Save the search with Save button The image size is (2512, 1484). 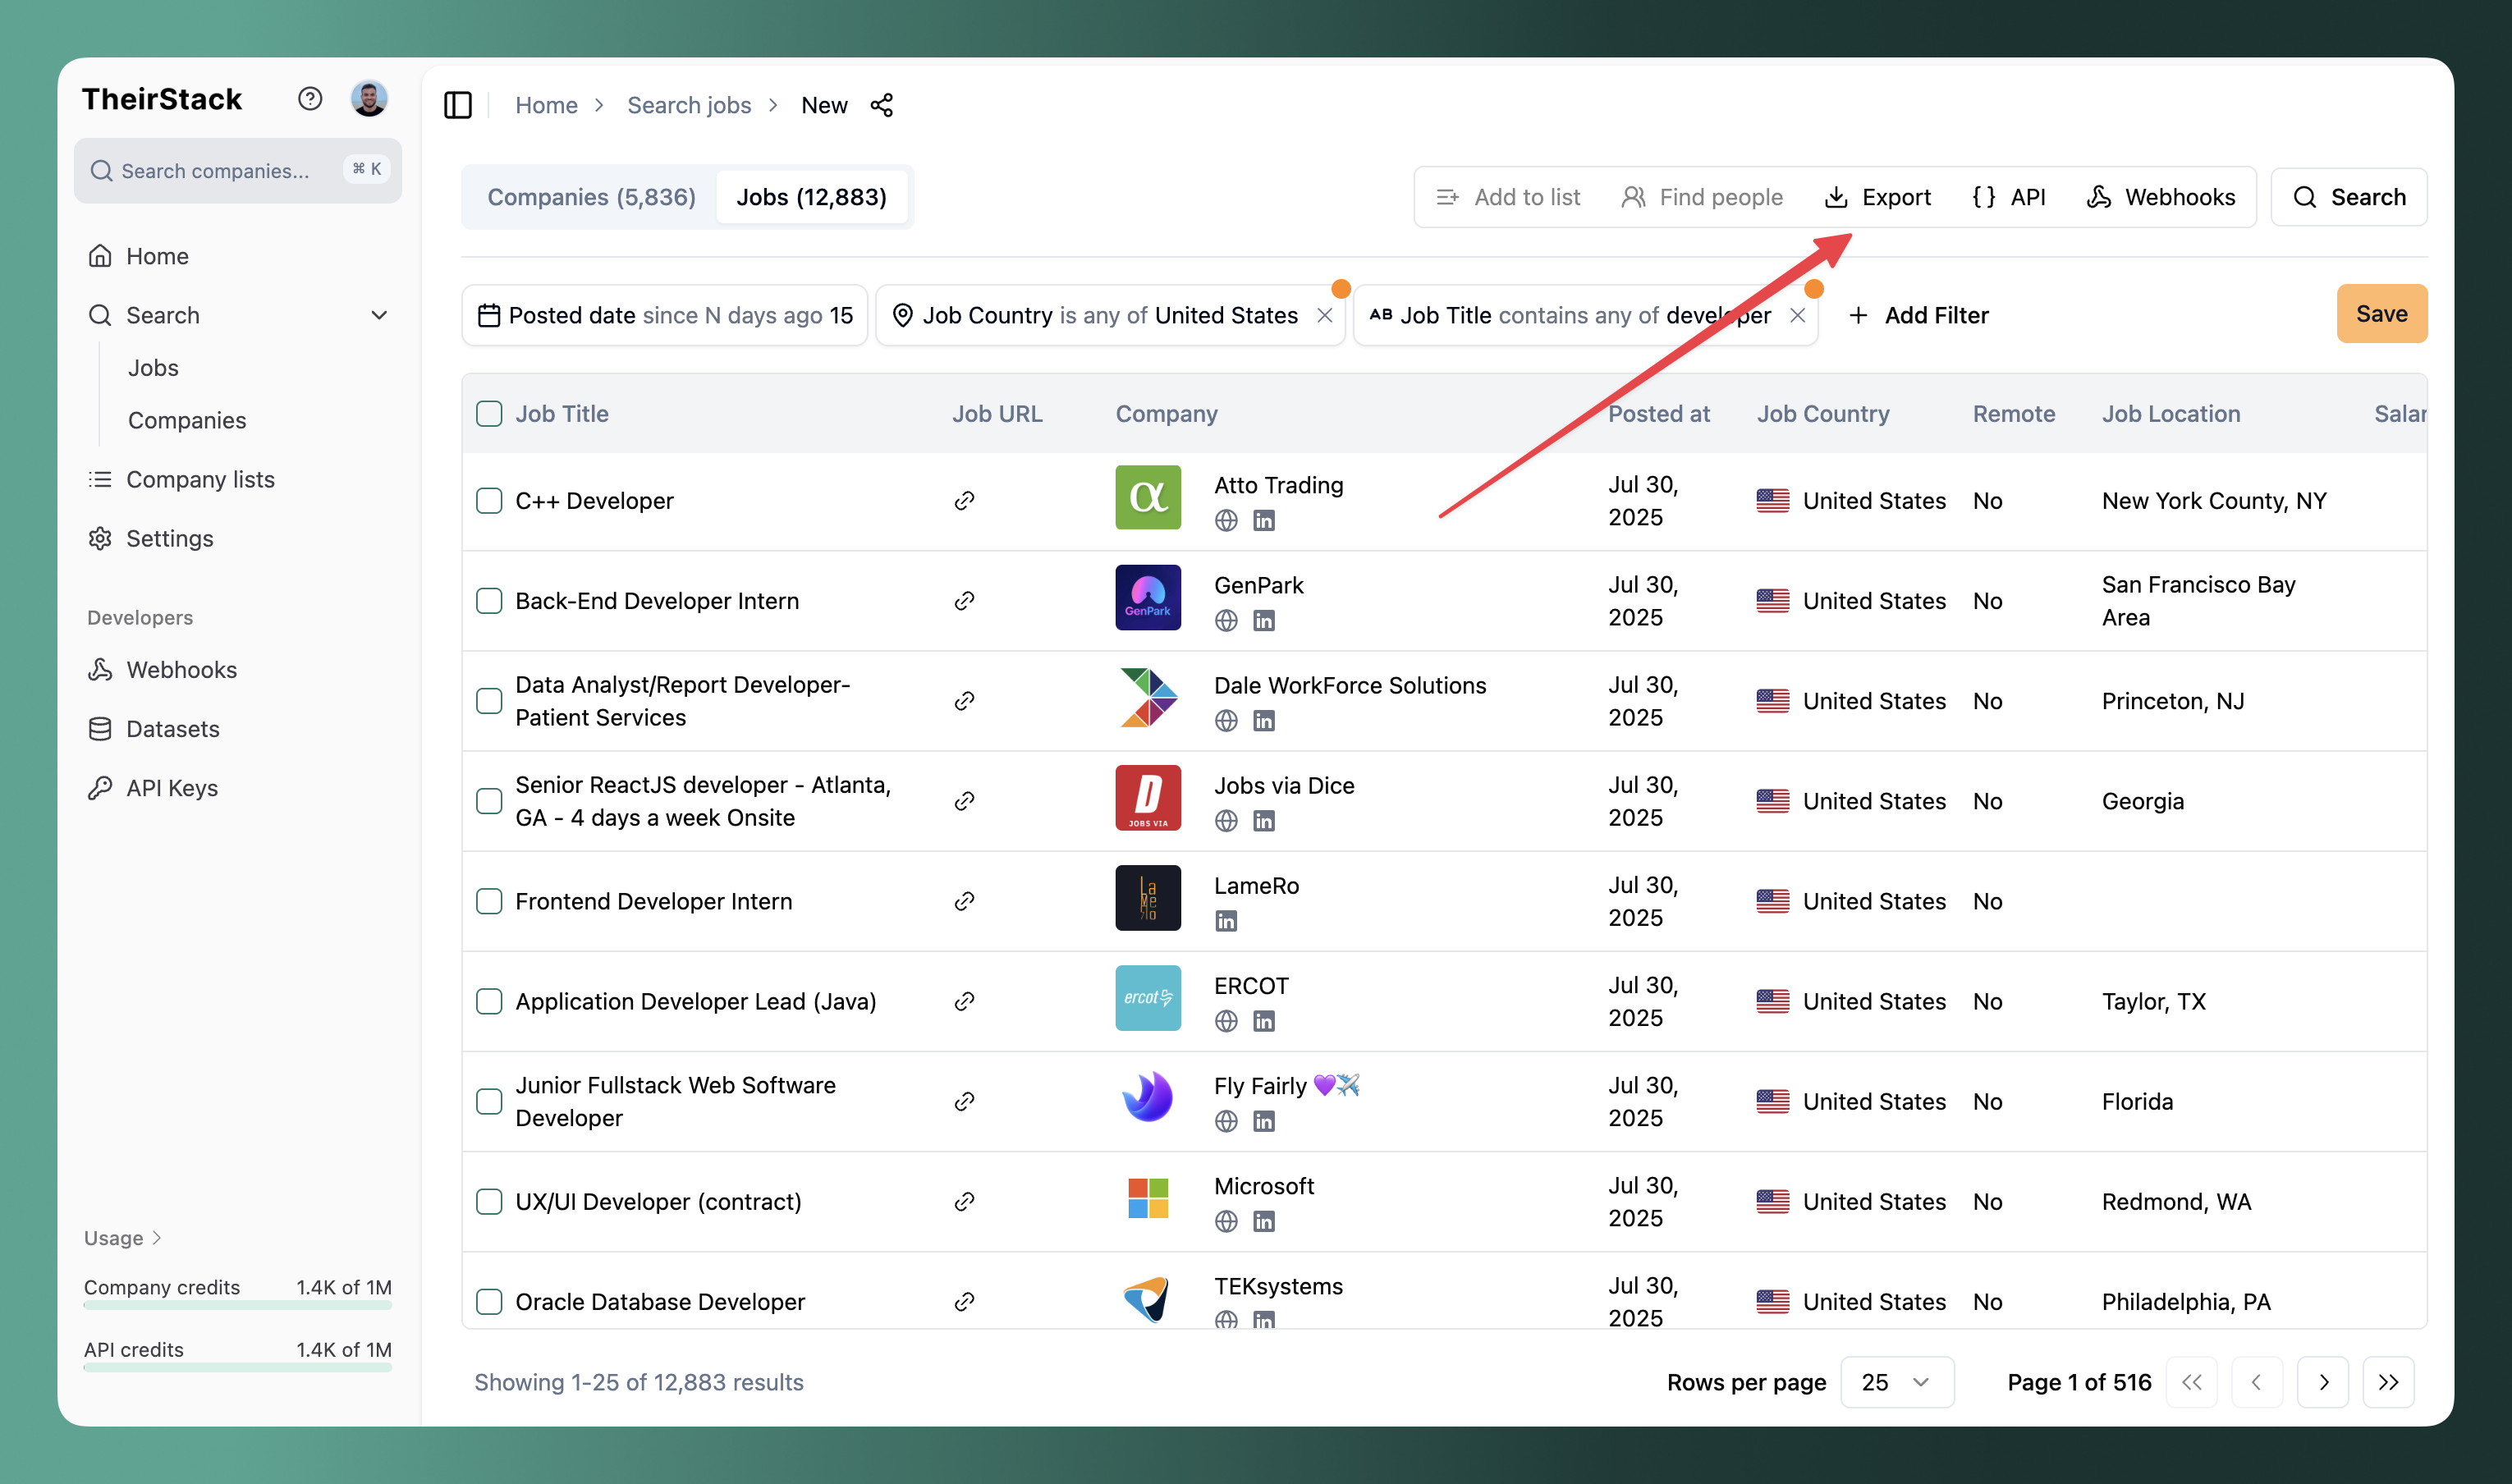[2380, 314]
